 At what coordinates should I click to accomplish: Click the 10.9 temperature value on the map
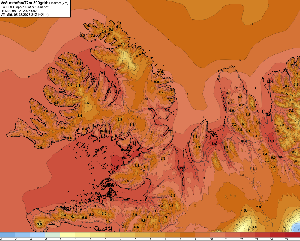[281, 157]
